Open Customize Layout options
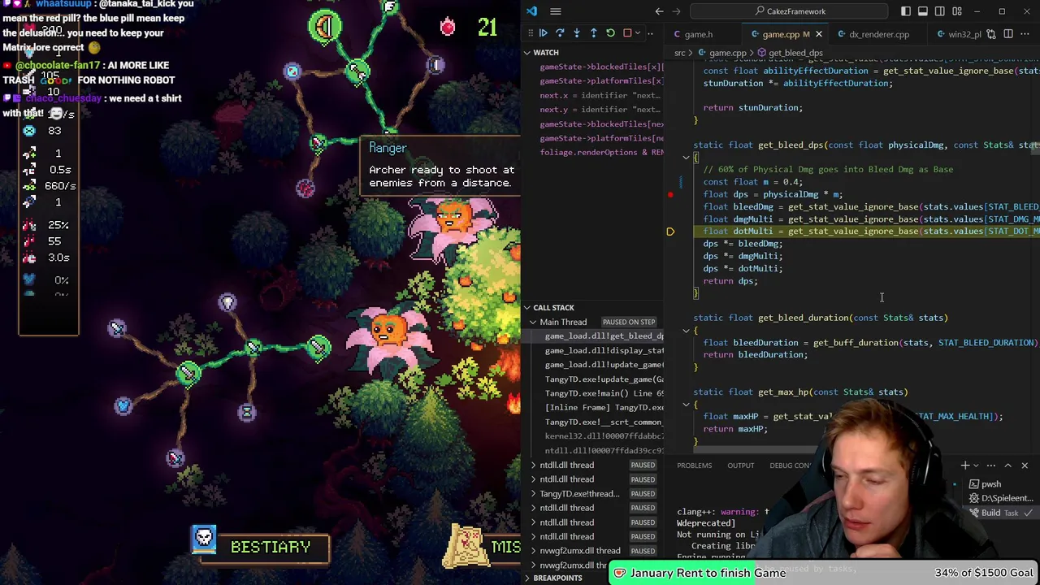The width and height of the screenshot is (1040, 585). pos(957,11)
